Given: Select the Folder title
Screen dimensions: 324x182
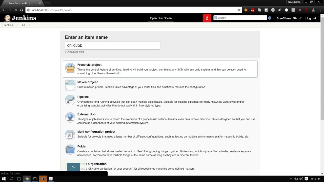Looking at the screenshot, I should pos(82,146).
